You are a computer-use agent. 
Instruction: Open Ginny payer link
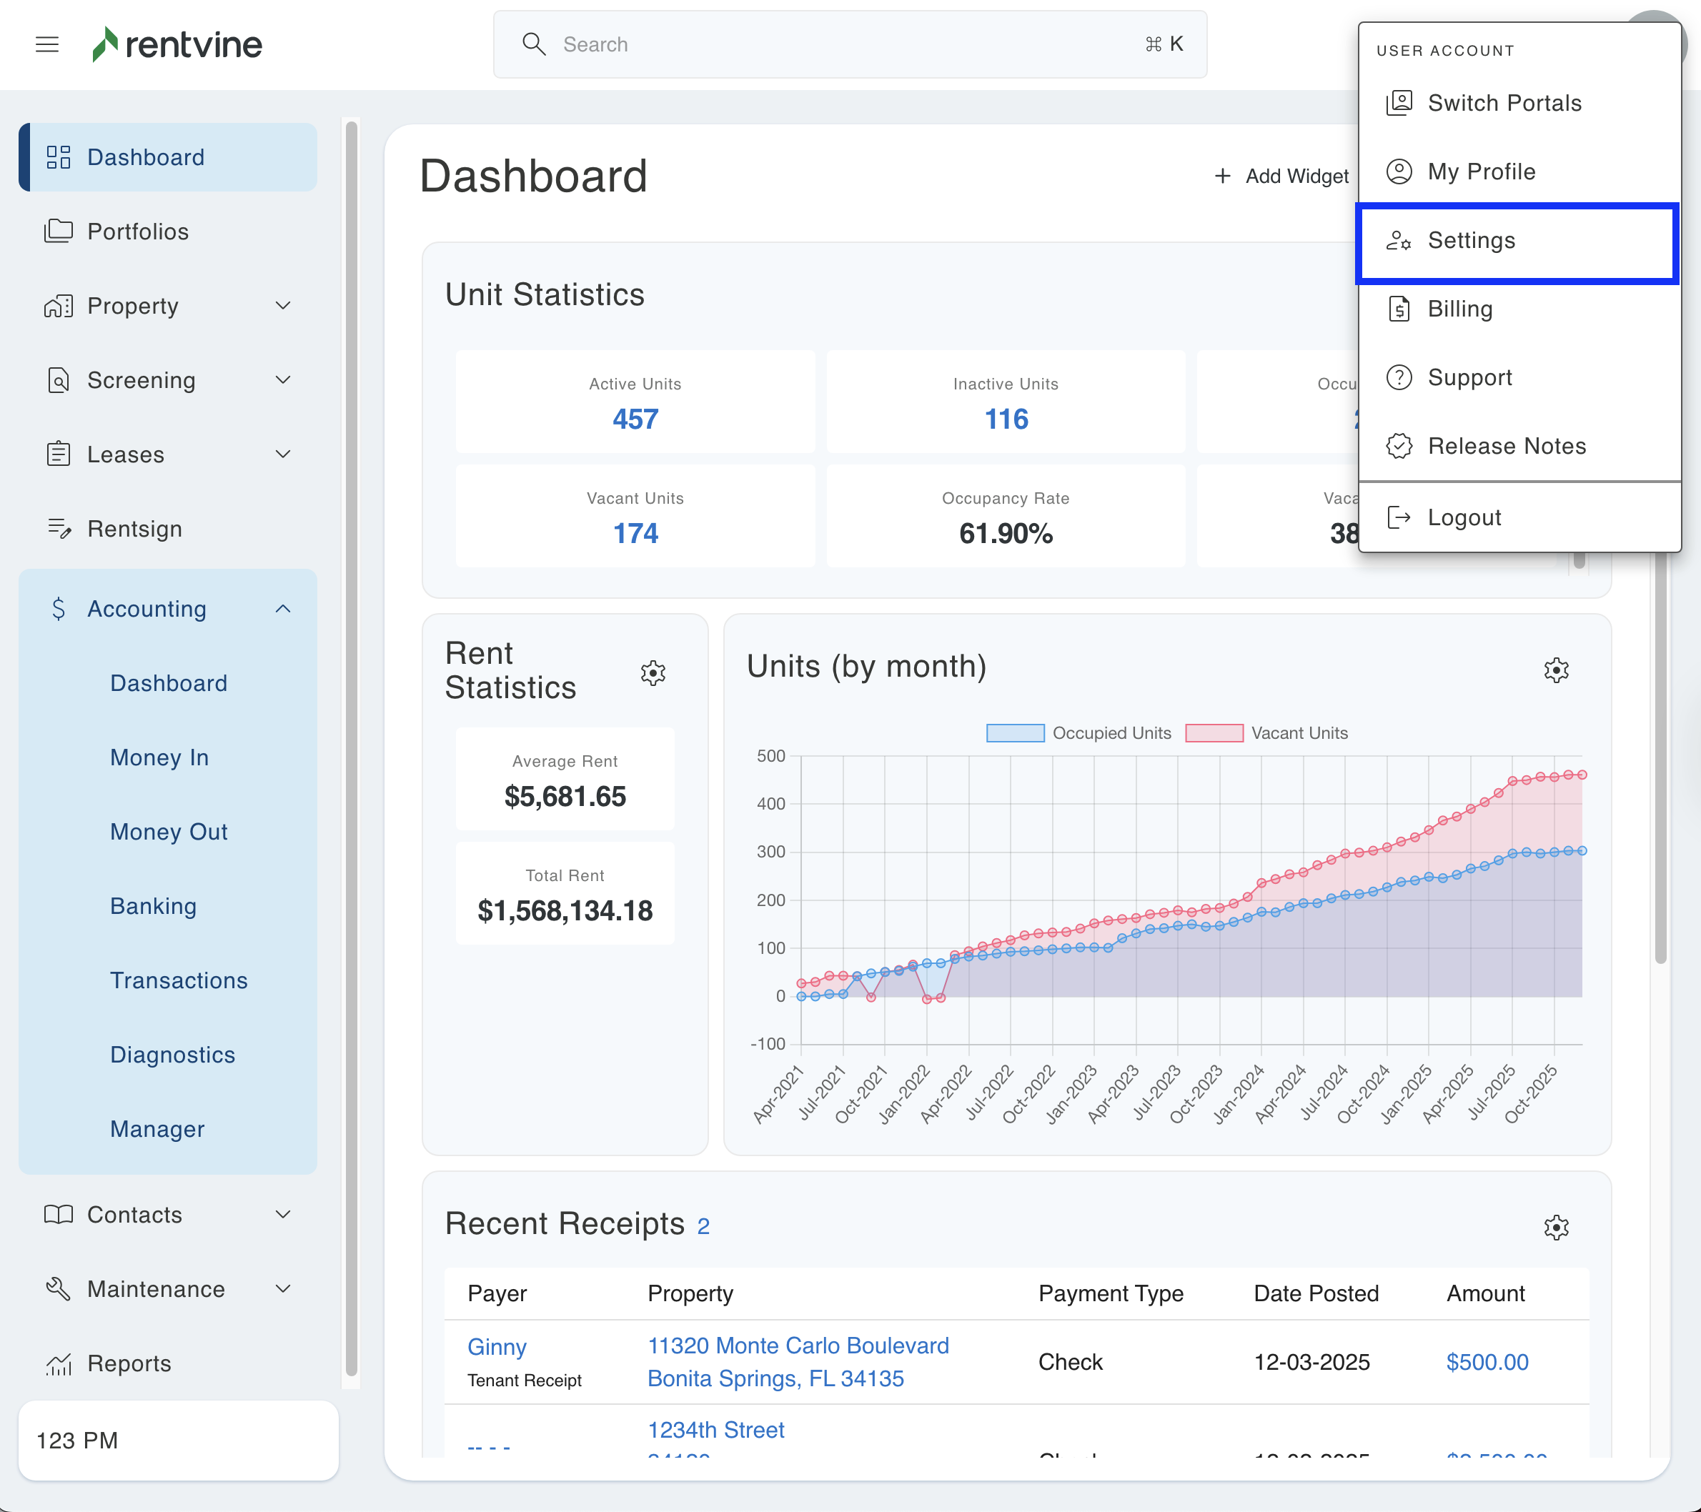click(x=497, y=1346)
